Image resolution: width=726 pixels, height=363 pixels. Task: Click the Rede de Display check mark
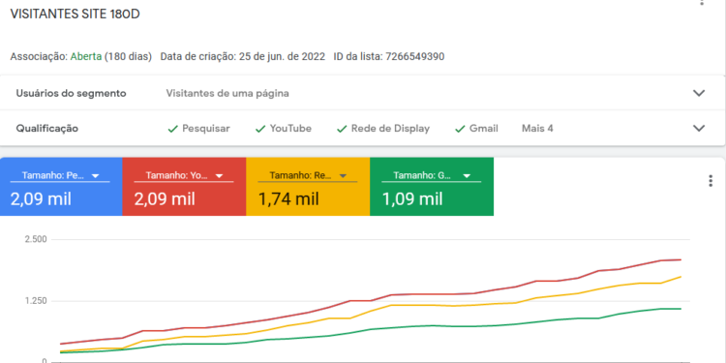(x=342, y=129)
